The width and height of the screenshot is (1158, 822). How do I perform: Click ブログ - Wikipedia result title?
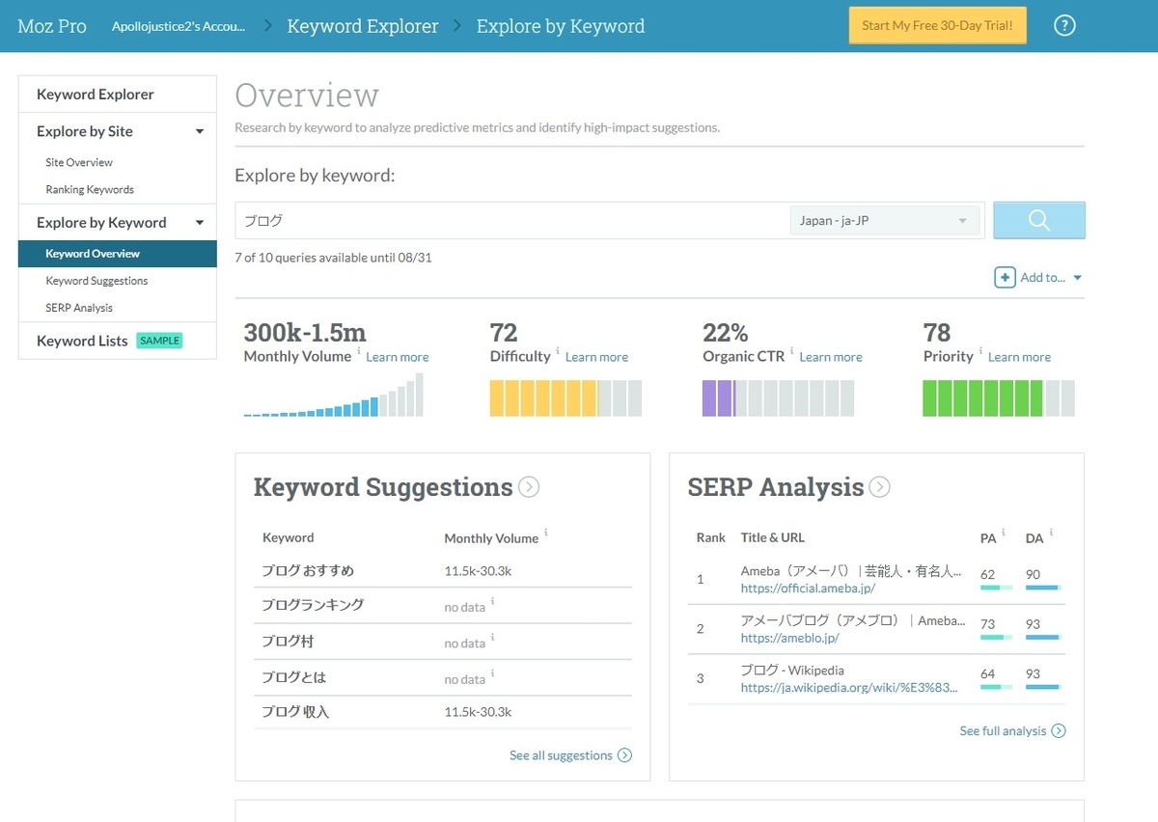pos(792,671)
